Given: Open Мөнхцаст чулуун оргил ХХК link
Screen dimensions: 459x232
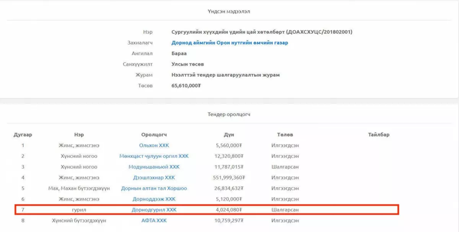Looking at the screenshot, I should 154,156.
